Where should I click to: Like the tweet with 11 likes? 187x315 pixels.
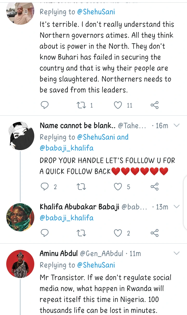point(118,105)
